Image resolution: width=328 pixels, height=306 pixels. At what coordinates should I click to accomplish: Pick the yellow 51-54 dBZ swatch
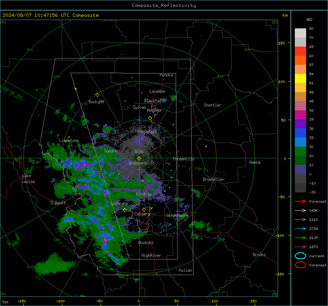300,79
